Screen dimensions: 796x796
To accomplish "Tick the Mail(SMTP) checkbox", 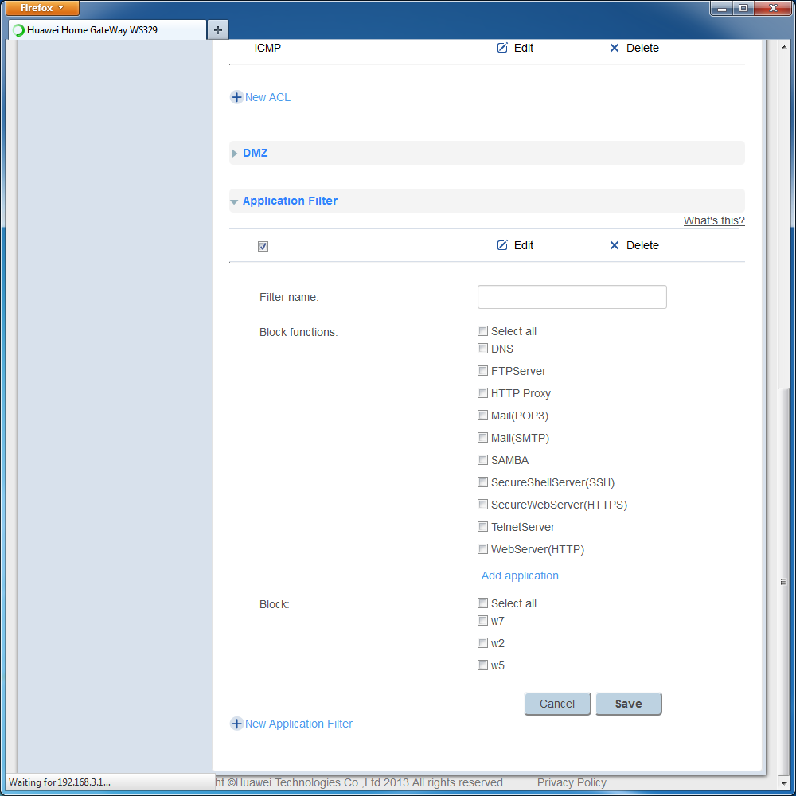I will pos(483,438).
